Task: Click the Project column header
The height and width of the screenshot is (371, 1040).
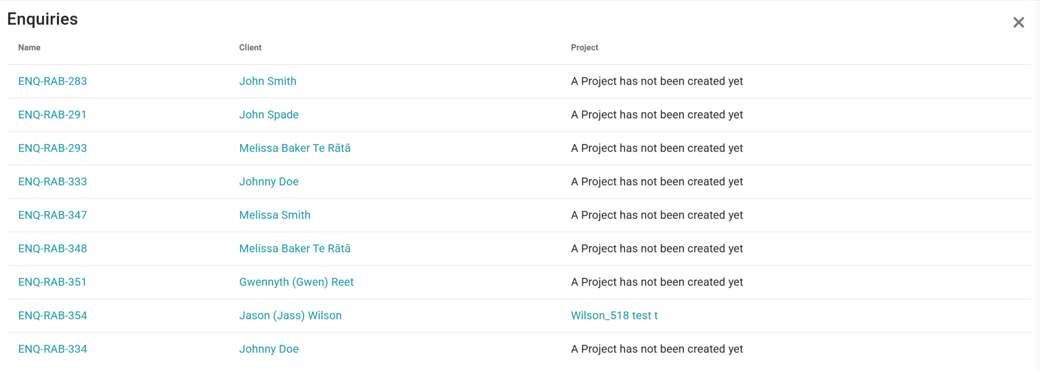Action: click(x=584, y=48)
